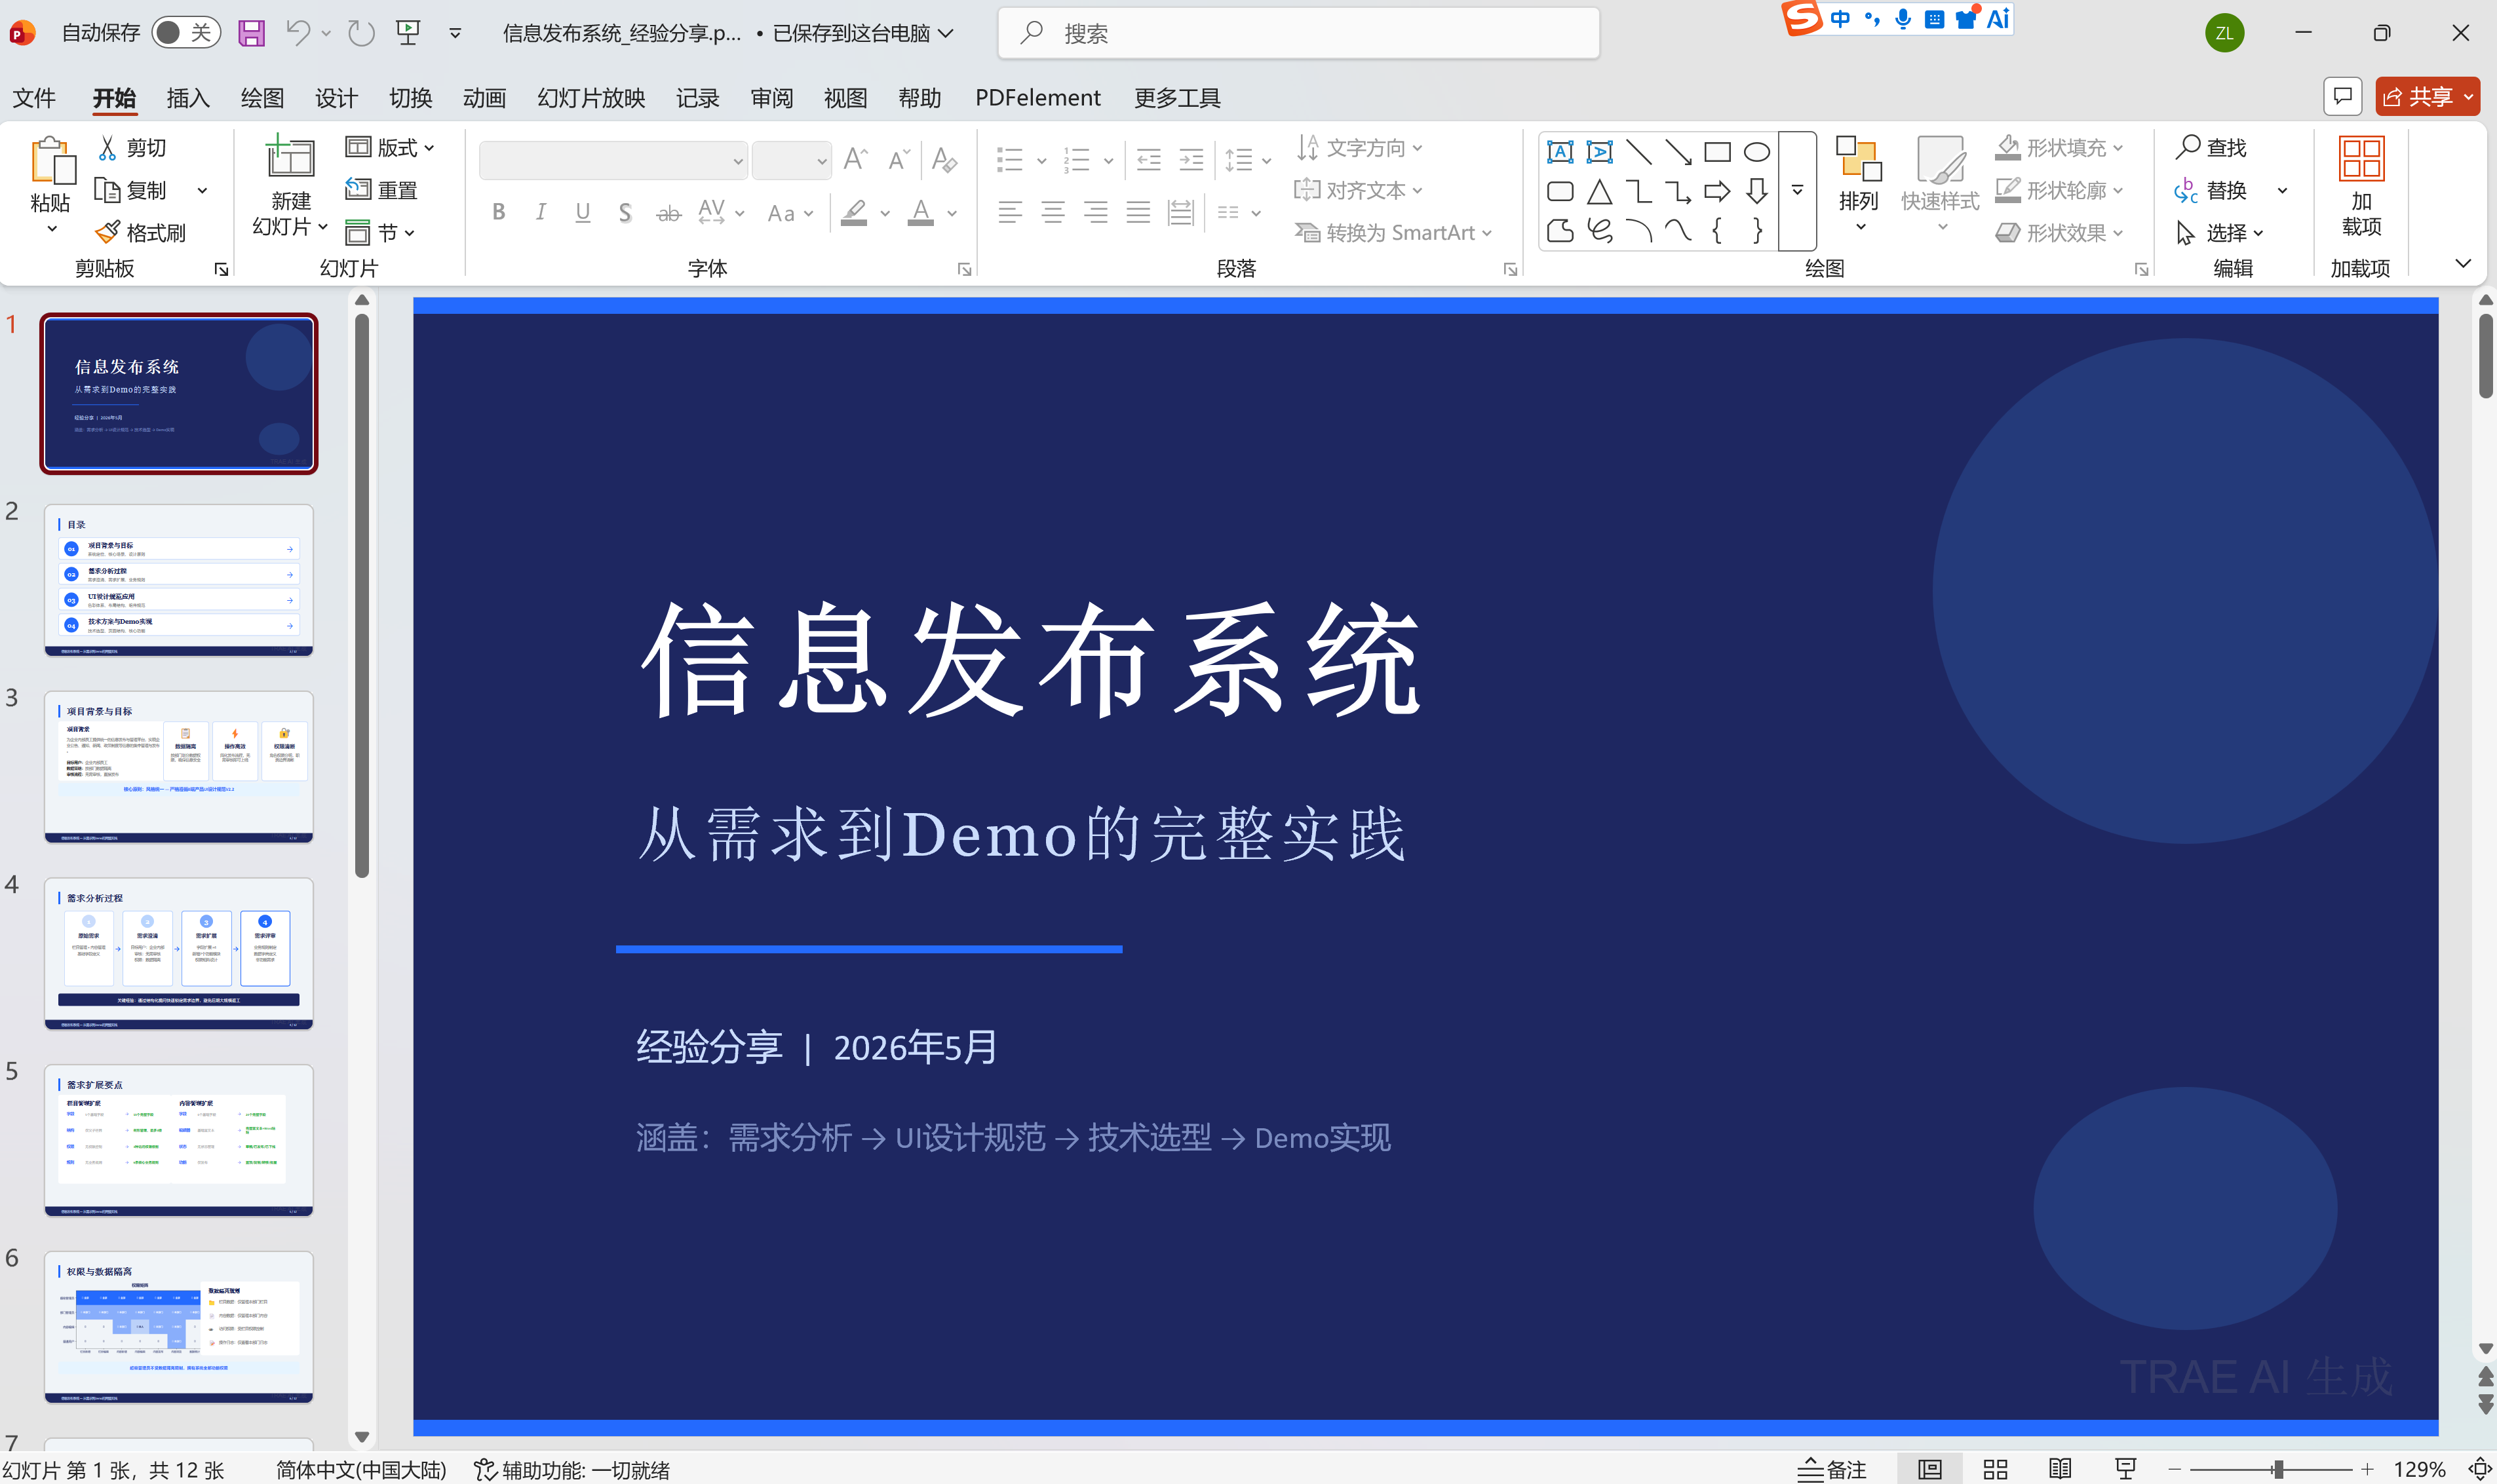Screen dimensions: 2497x1484
Task: Open the PDFelement ribbon tab
Action: point(1037,98)
